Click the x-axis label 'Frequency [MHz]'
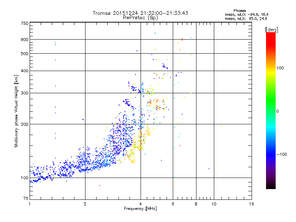Viewport: 296px width, 222px height. pos(140,209)
